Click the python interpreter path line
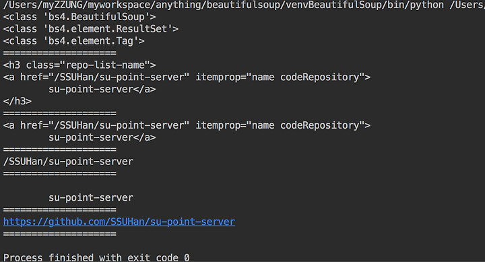Screen dimensions: 485x262 pos(244,5)
